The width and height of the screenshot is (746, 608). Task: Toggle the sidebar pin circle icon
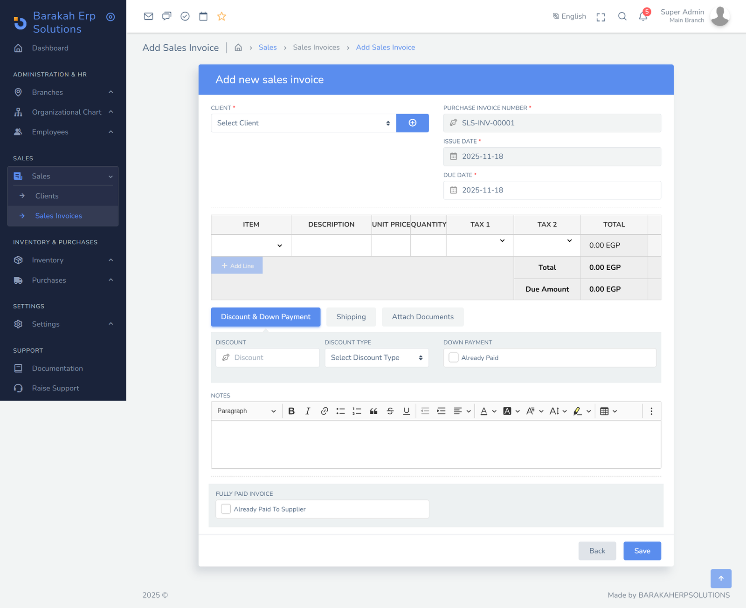[111, 17]
